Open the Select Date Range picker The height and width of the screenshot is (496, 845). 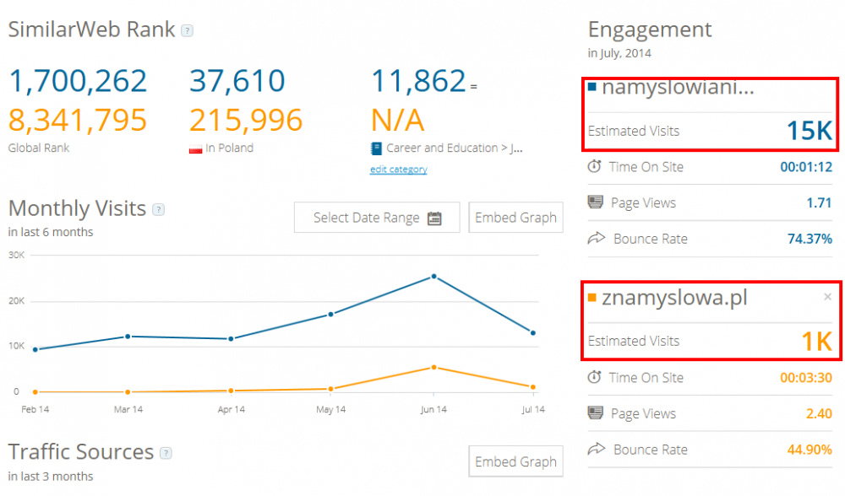pos(377,218)
